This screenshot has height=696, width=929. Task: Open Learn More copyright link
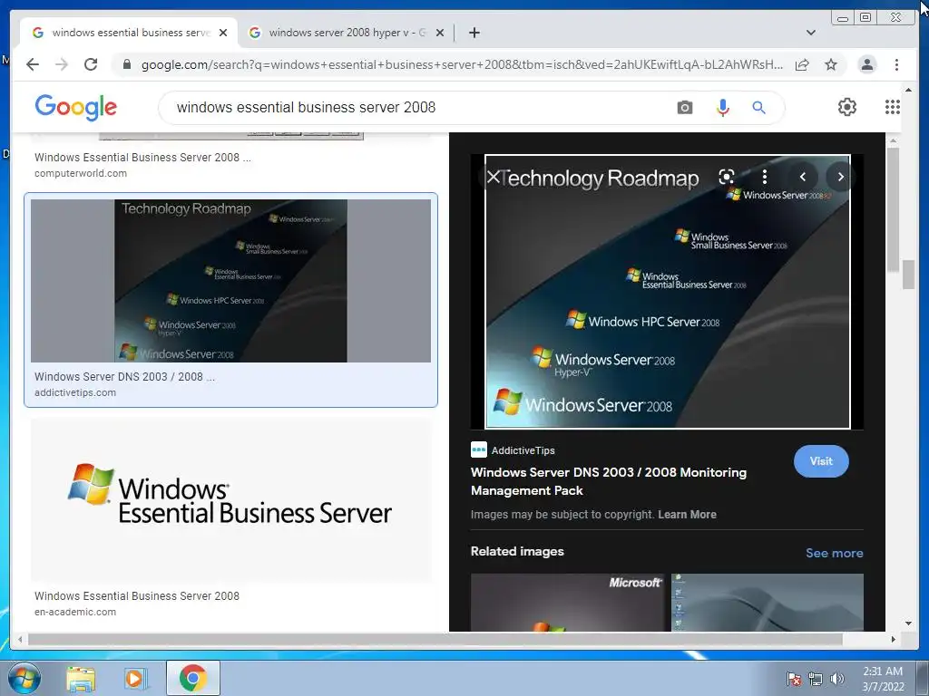click(x=687, y=515)
